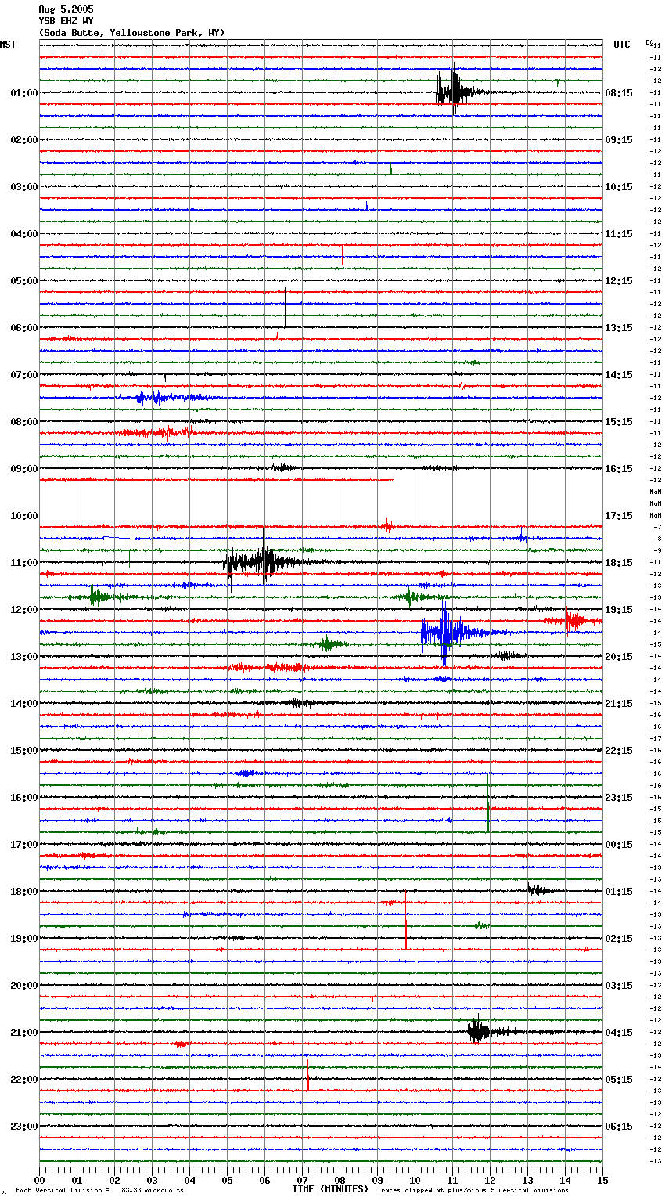Viewport: 665px width, 1201px height.
Task: Click the 12:00 MST time label
Action: [24, 610]
